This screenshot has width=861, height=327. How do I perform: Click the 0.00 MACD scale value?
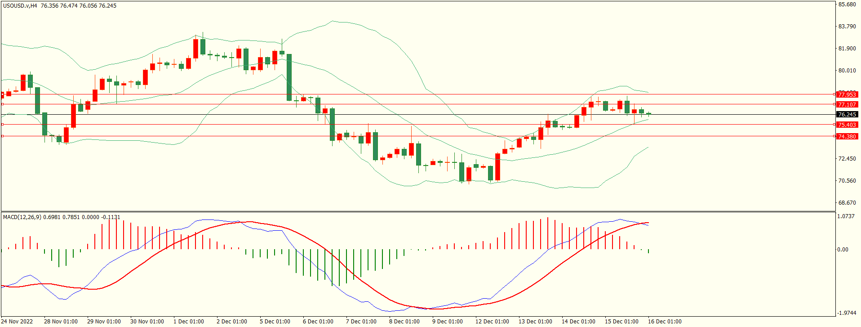[843, 250]
